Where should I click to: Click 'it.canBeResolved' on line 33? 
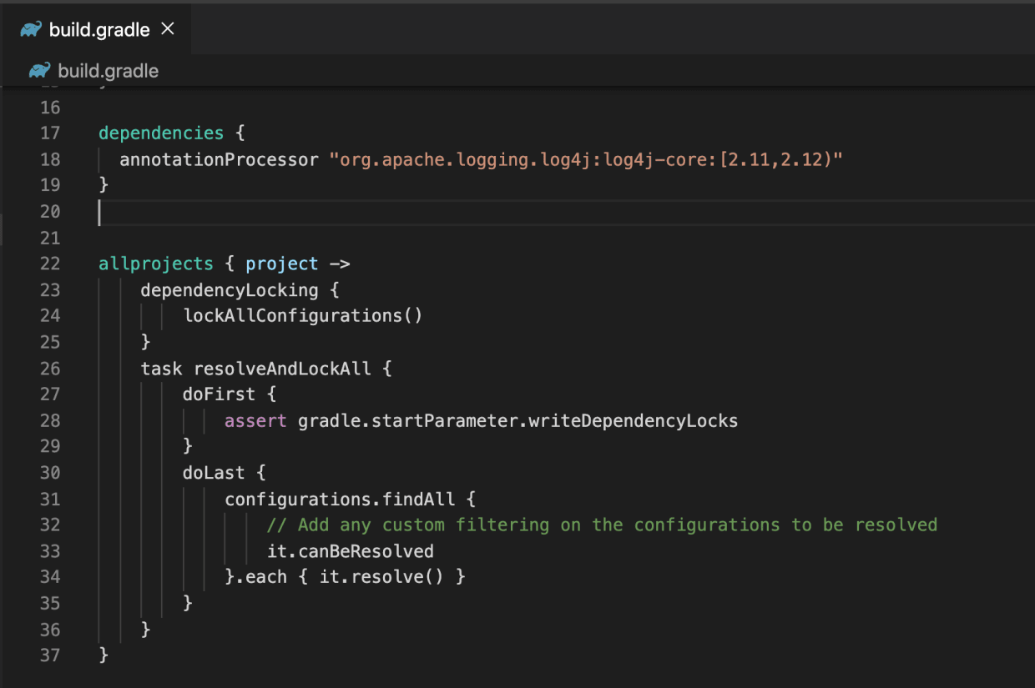pyautogui.click(x=350, y=551)
